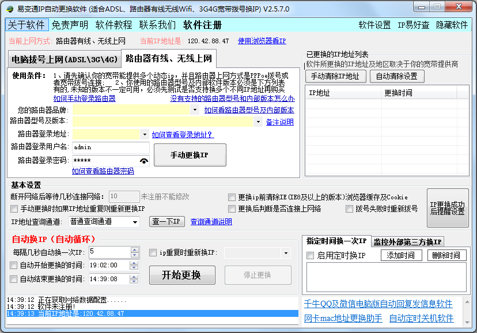
Task: Decrease 每隔几秒自动换一次IP value
Action: 134,255
